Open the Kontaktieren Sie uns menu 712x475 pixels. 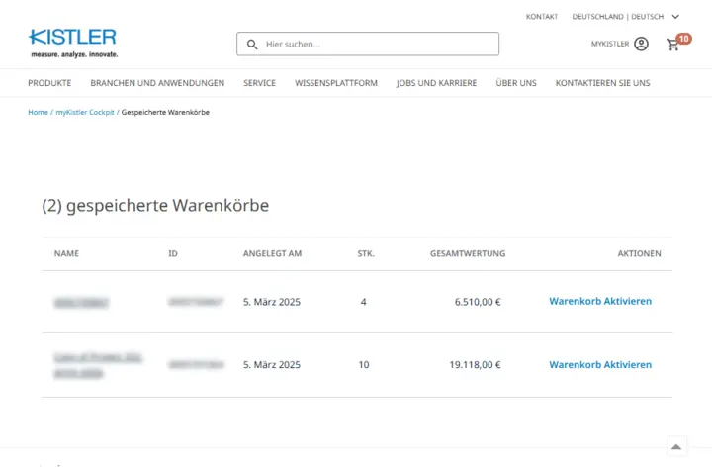602,83
